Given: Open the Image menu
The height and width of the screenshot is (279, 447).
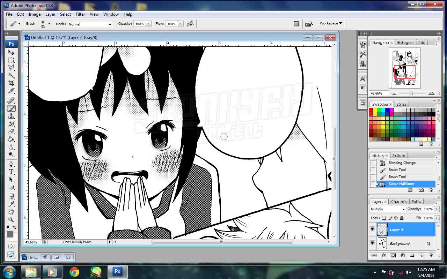Looking at the screenshot, I should point(35,14).
